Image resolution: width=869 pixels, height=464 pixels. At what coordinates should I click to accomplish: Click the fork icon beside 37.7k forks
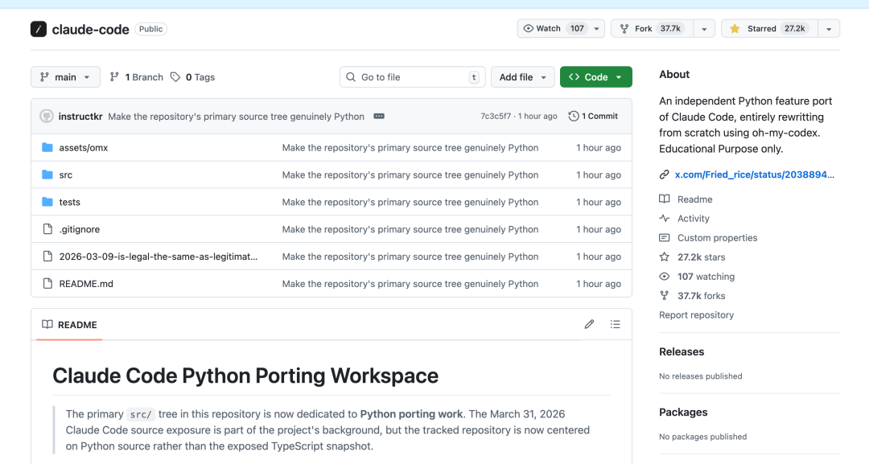point(664,296)
